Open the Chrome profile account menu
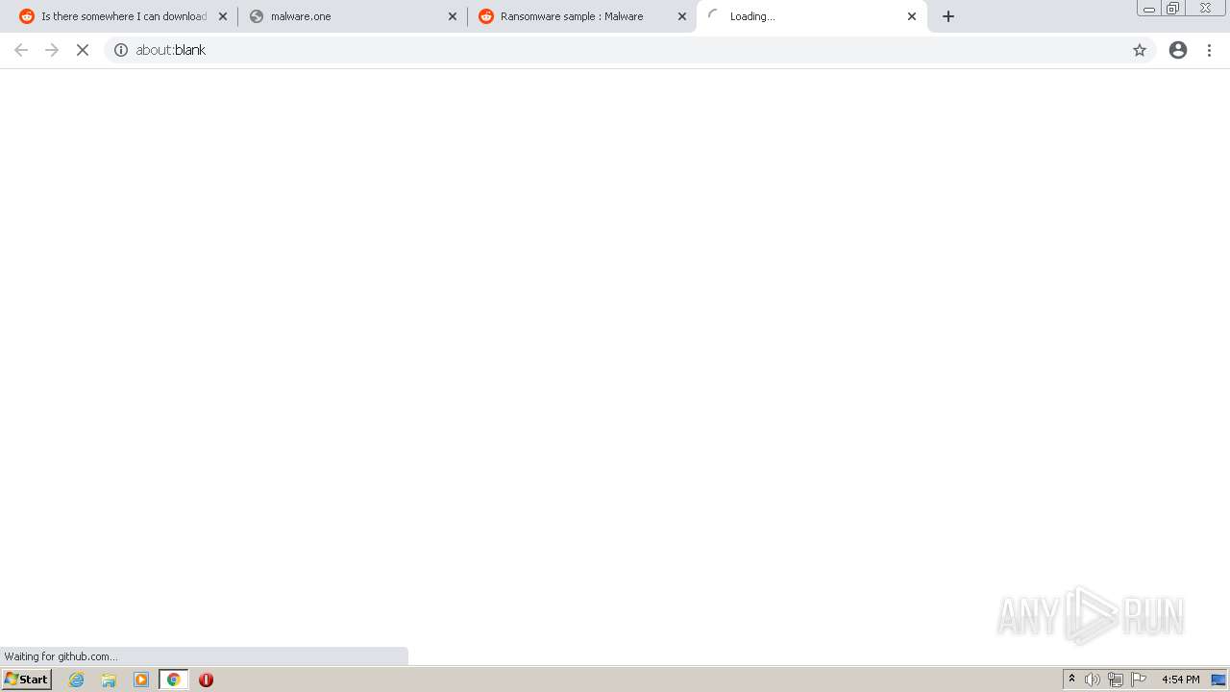 [1178, 50]
